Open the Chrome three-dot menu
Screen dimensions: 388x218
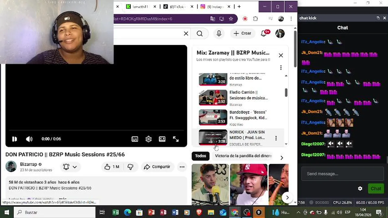291,19
